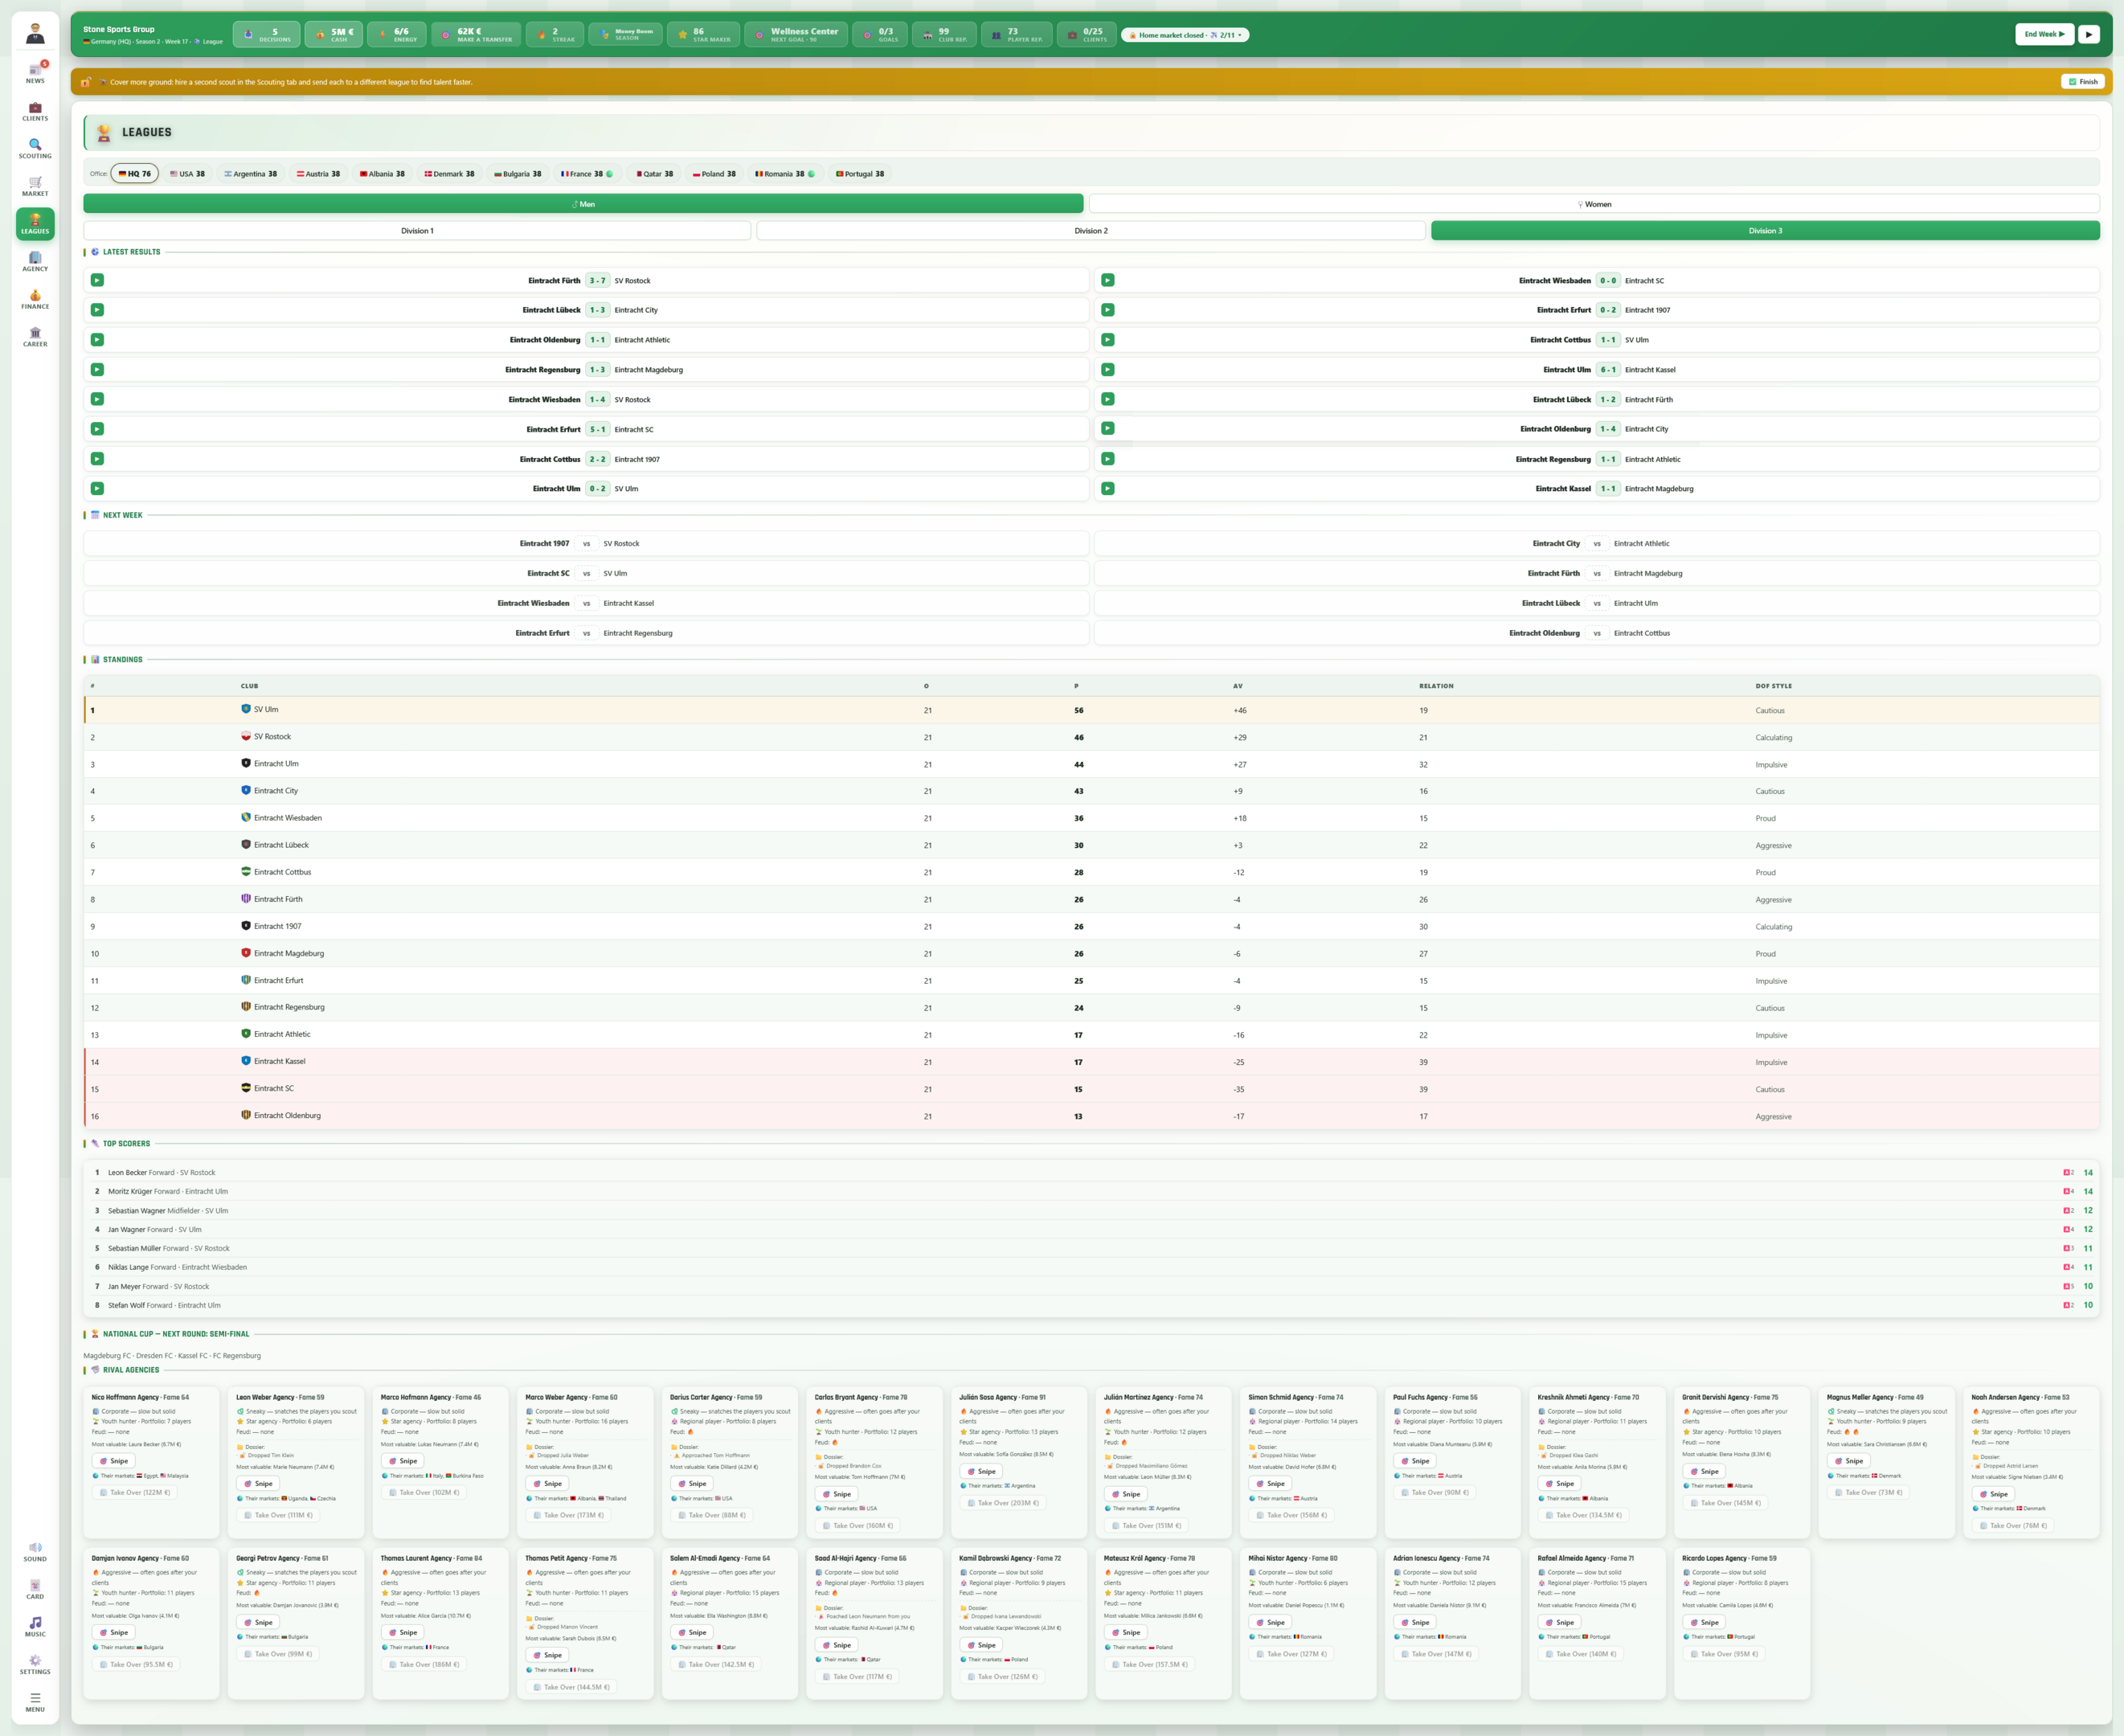Switch to the Division 3 tab
The width and height of the screenshot is (2124, 1736).
pos(1765,231)
